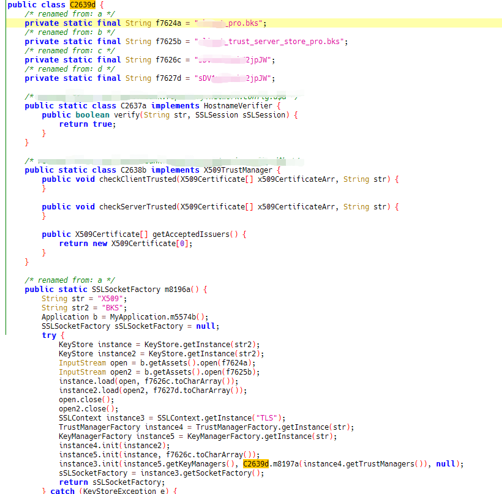
Task: Click the open.close() statement
Action: click(86, 400)
